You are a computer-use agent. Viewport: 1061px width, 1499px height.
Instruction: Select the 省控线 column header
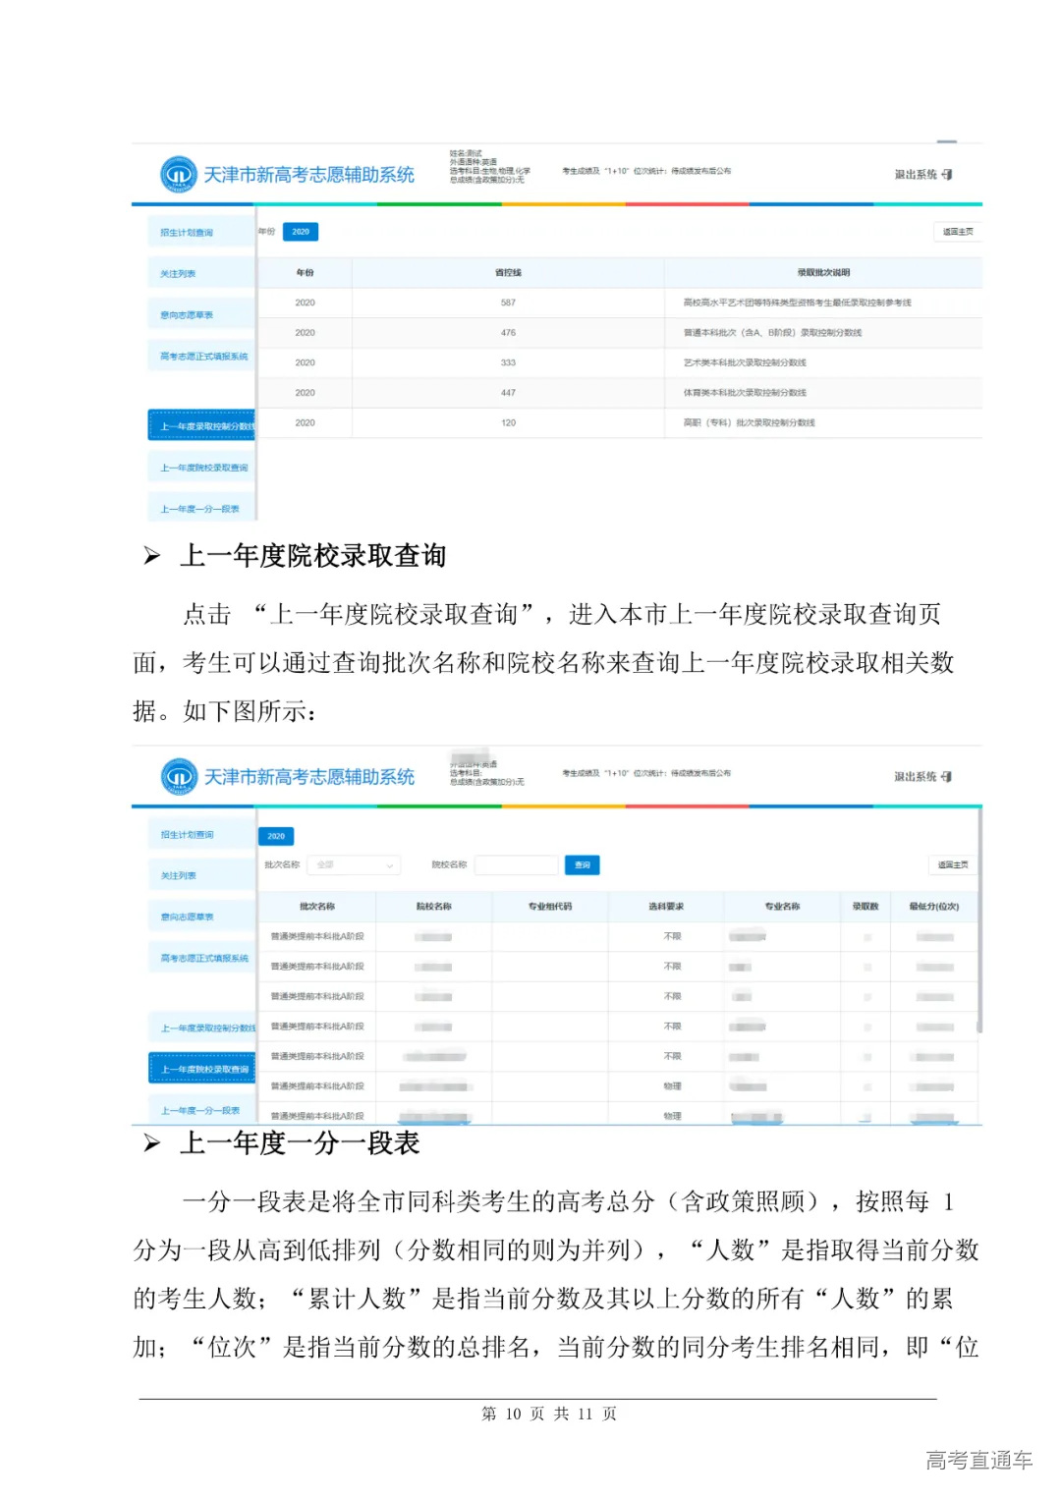(510, 272)
